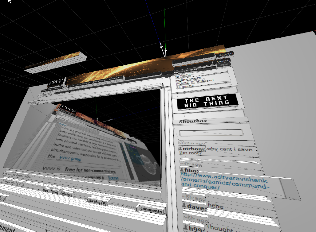The image size is (316, 232).
Task: Follow the vvvv group link
Action: coord(70,159)
